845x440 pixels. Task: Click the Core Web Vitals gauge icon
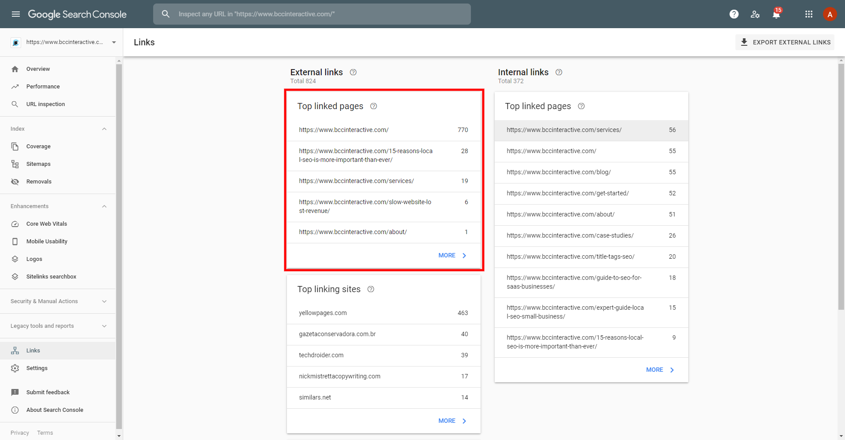[x=15, y=224]
